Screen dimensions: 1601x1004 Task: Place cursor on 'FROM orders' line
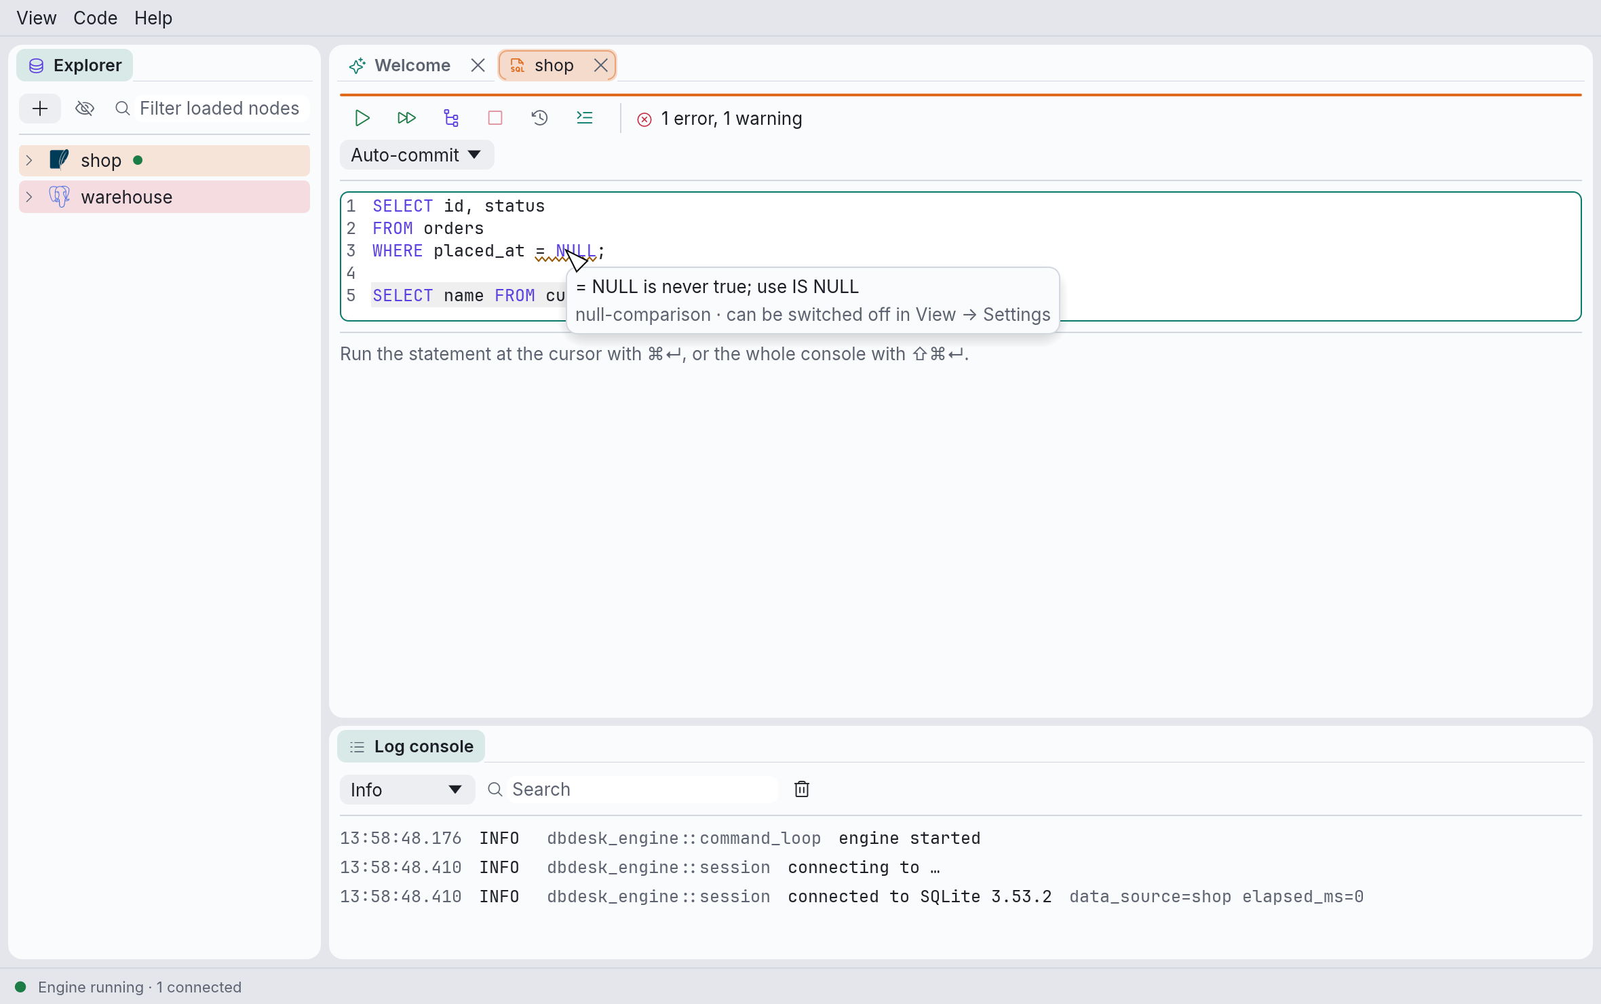[428, 229]
